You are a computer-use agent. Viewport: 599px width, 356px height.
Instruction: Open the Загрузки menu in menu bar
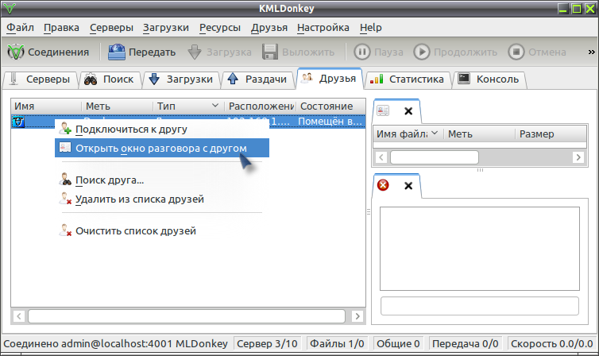coord(166,28)
